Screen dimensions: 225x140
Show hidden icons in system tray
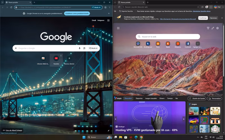click(198, 137)
